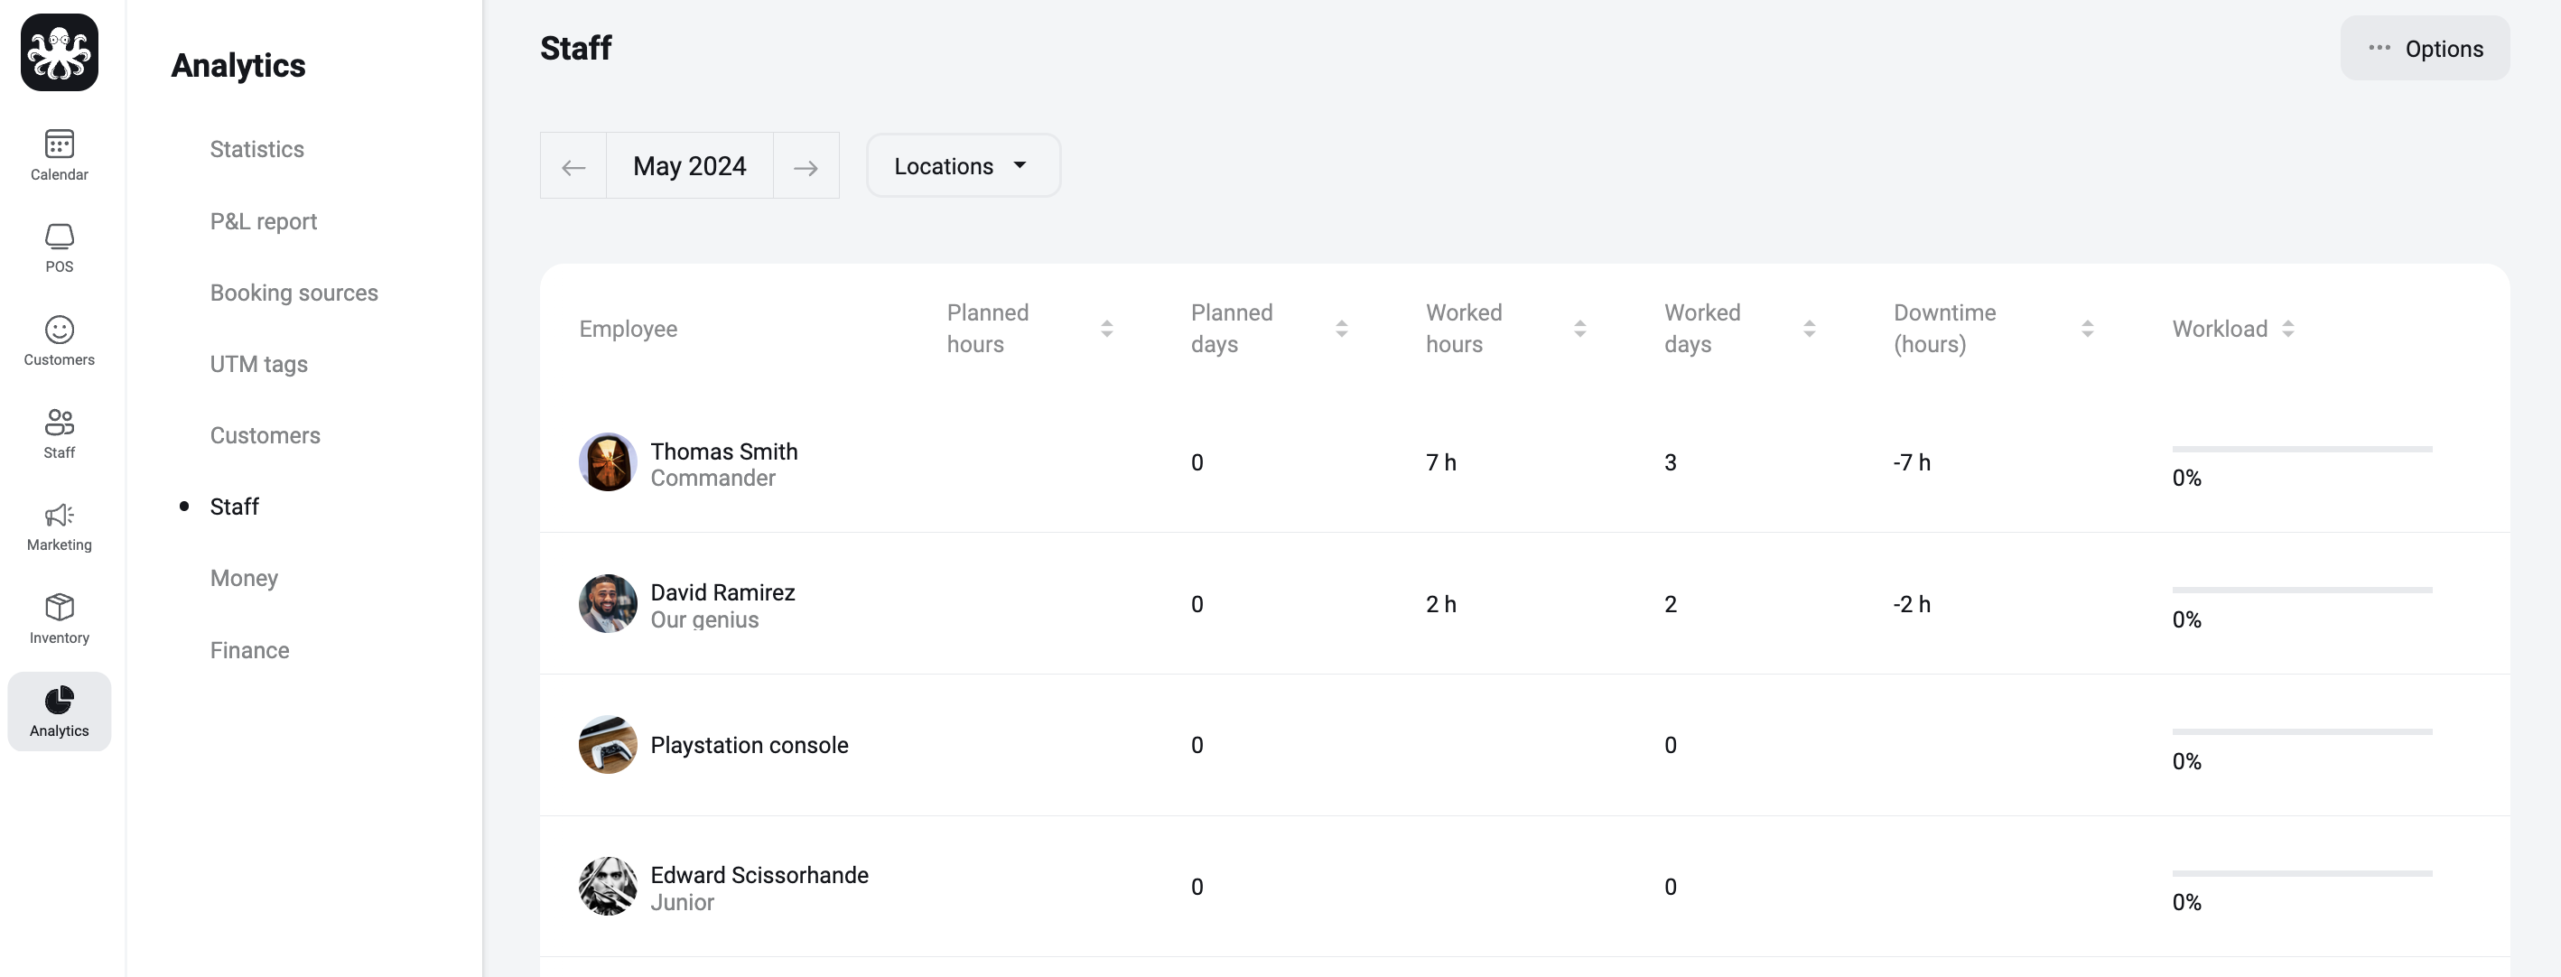Click the Staff page title
Viewport: 2561px width, 977px height.
point(577,48)
